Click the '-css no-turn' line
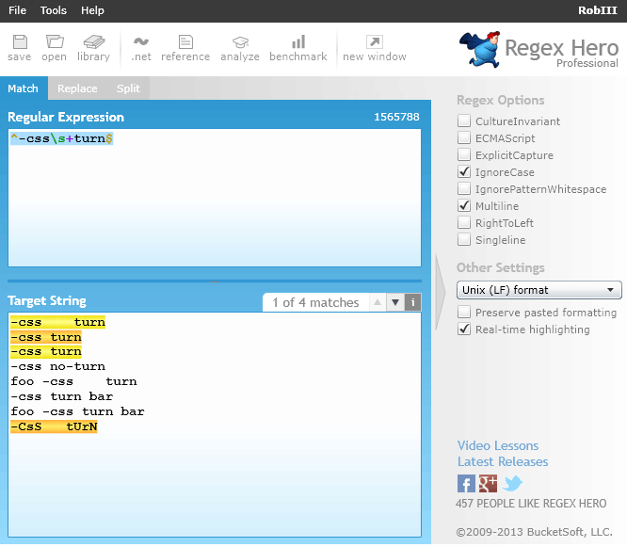This screenshot has width=627, height=547. [x=58, y=366]
